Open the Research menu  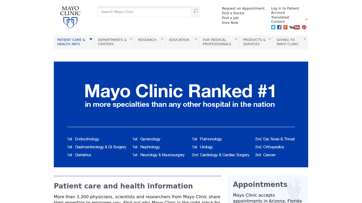pos(147,40)
